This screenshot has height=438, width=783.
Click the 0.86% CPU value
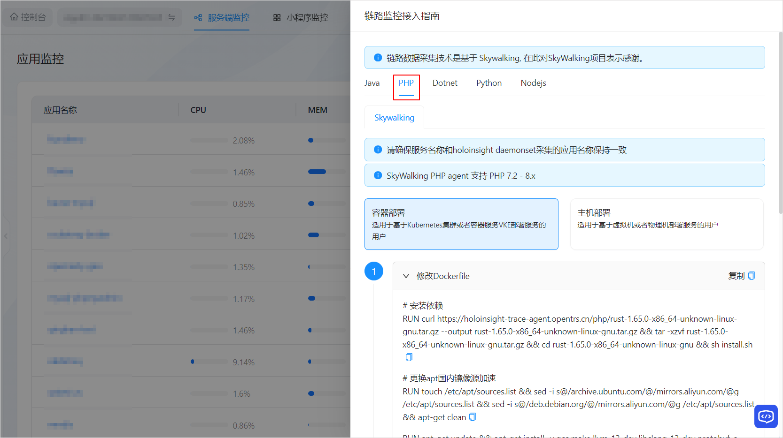click(244, 425)
